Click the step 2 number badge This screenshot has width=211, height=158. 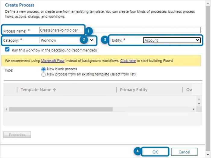coord(83,40)
